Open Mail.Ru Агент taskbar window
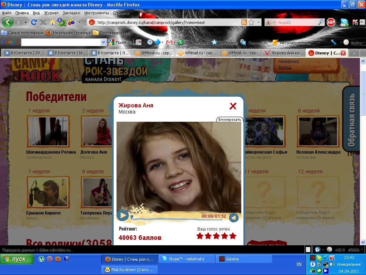Screen dimensions: 366x275 (x=130, y=270)
